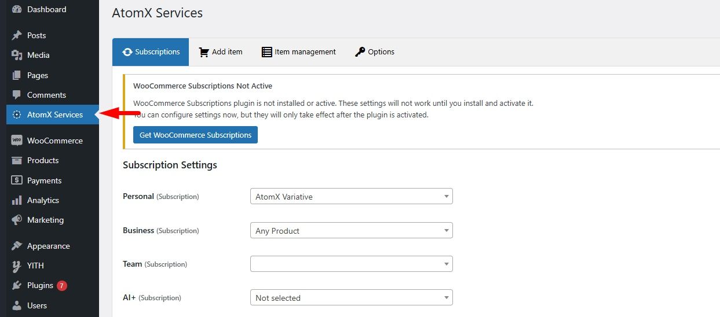Click the WooCommerce logo icon
Image resolution: width=720 pixels, height=317 pixels.
click(17, 141)
